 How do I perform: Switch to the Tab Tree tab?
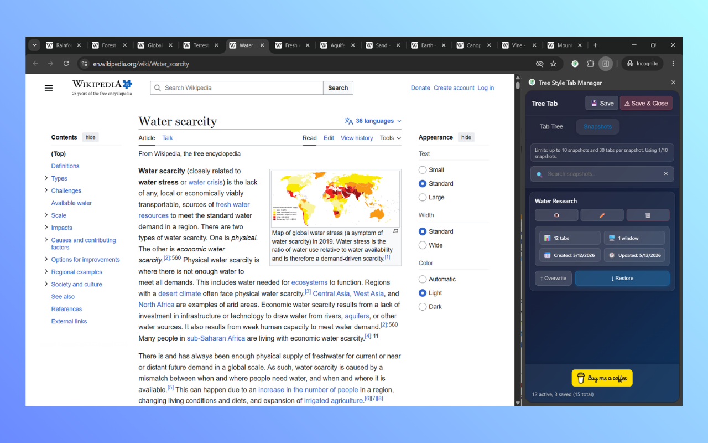click(551, 127)
